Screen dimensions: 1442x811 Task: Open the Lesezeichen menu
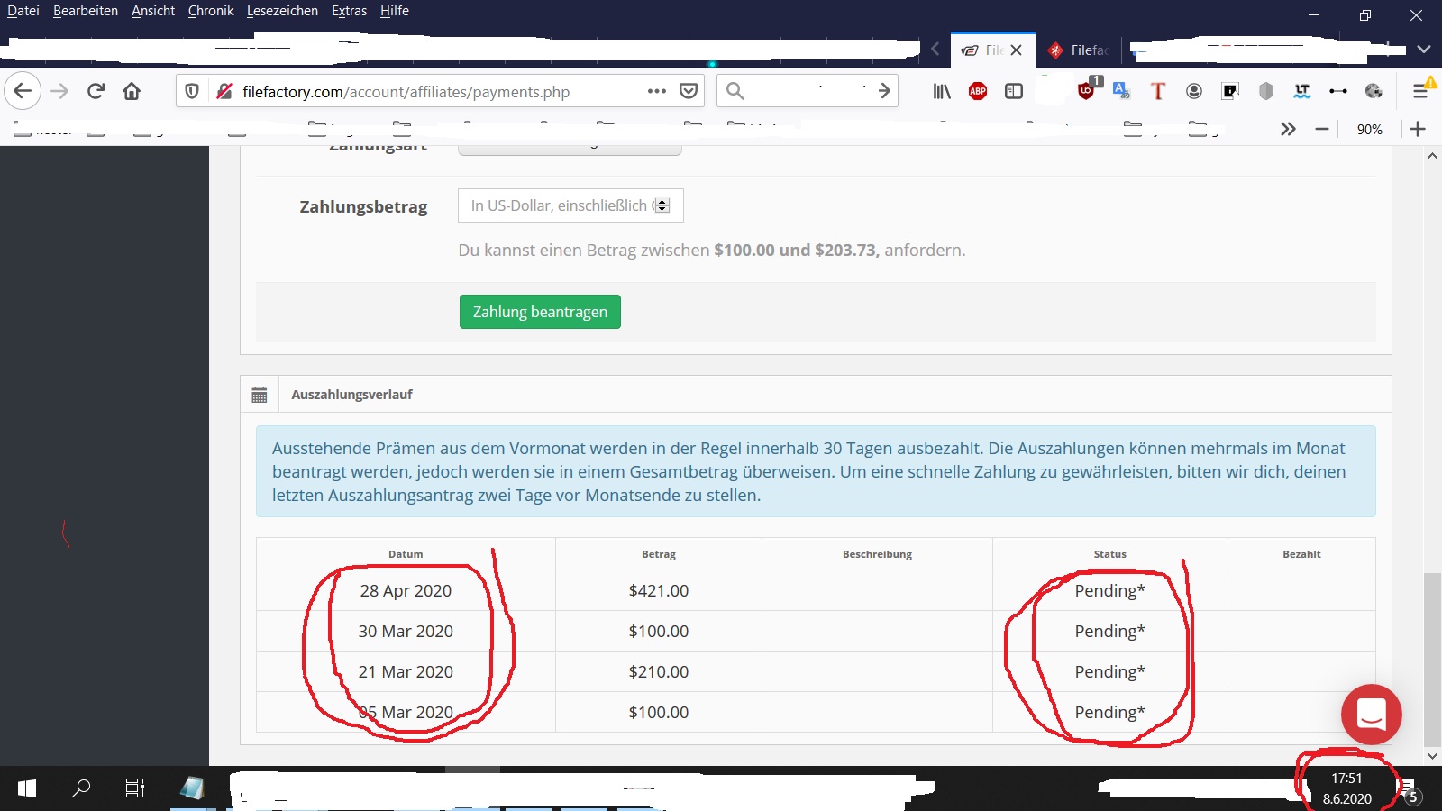pos(282,11)
